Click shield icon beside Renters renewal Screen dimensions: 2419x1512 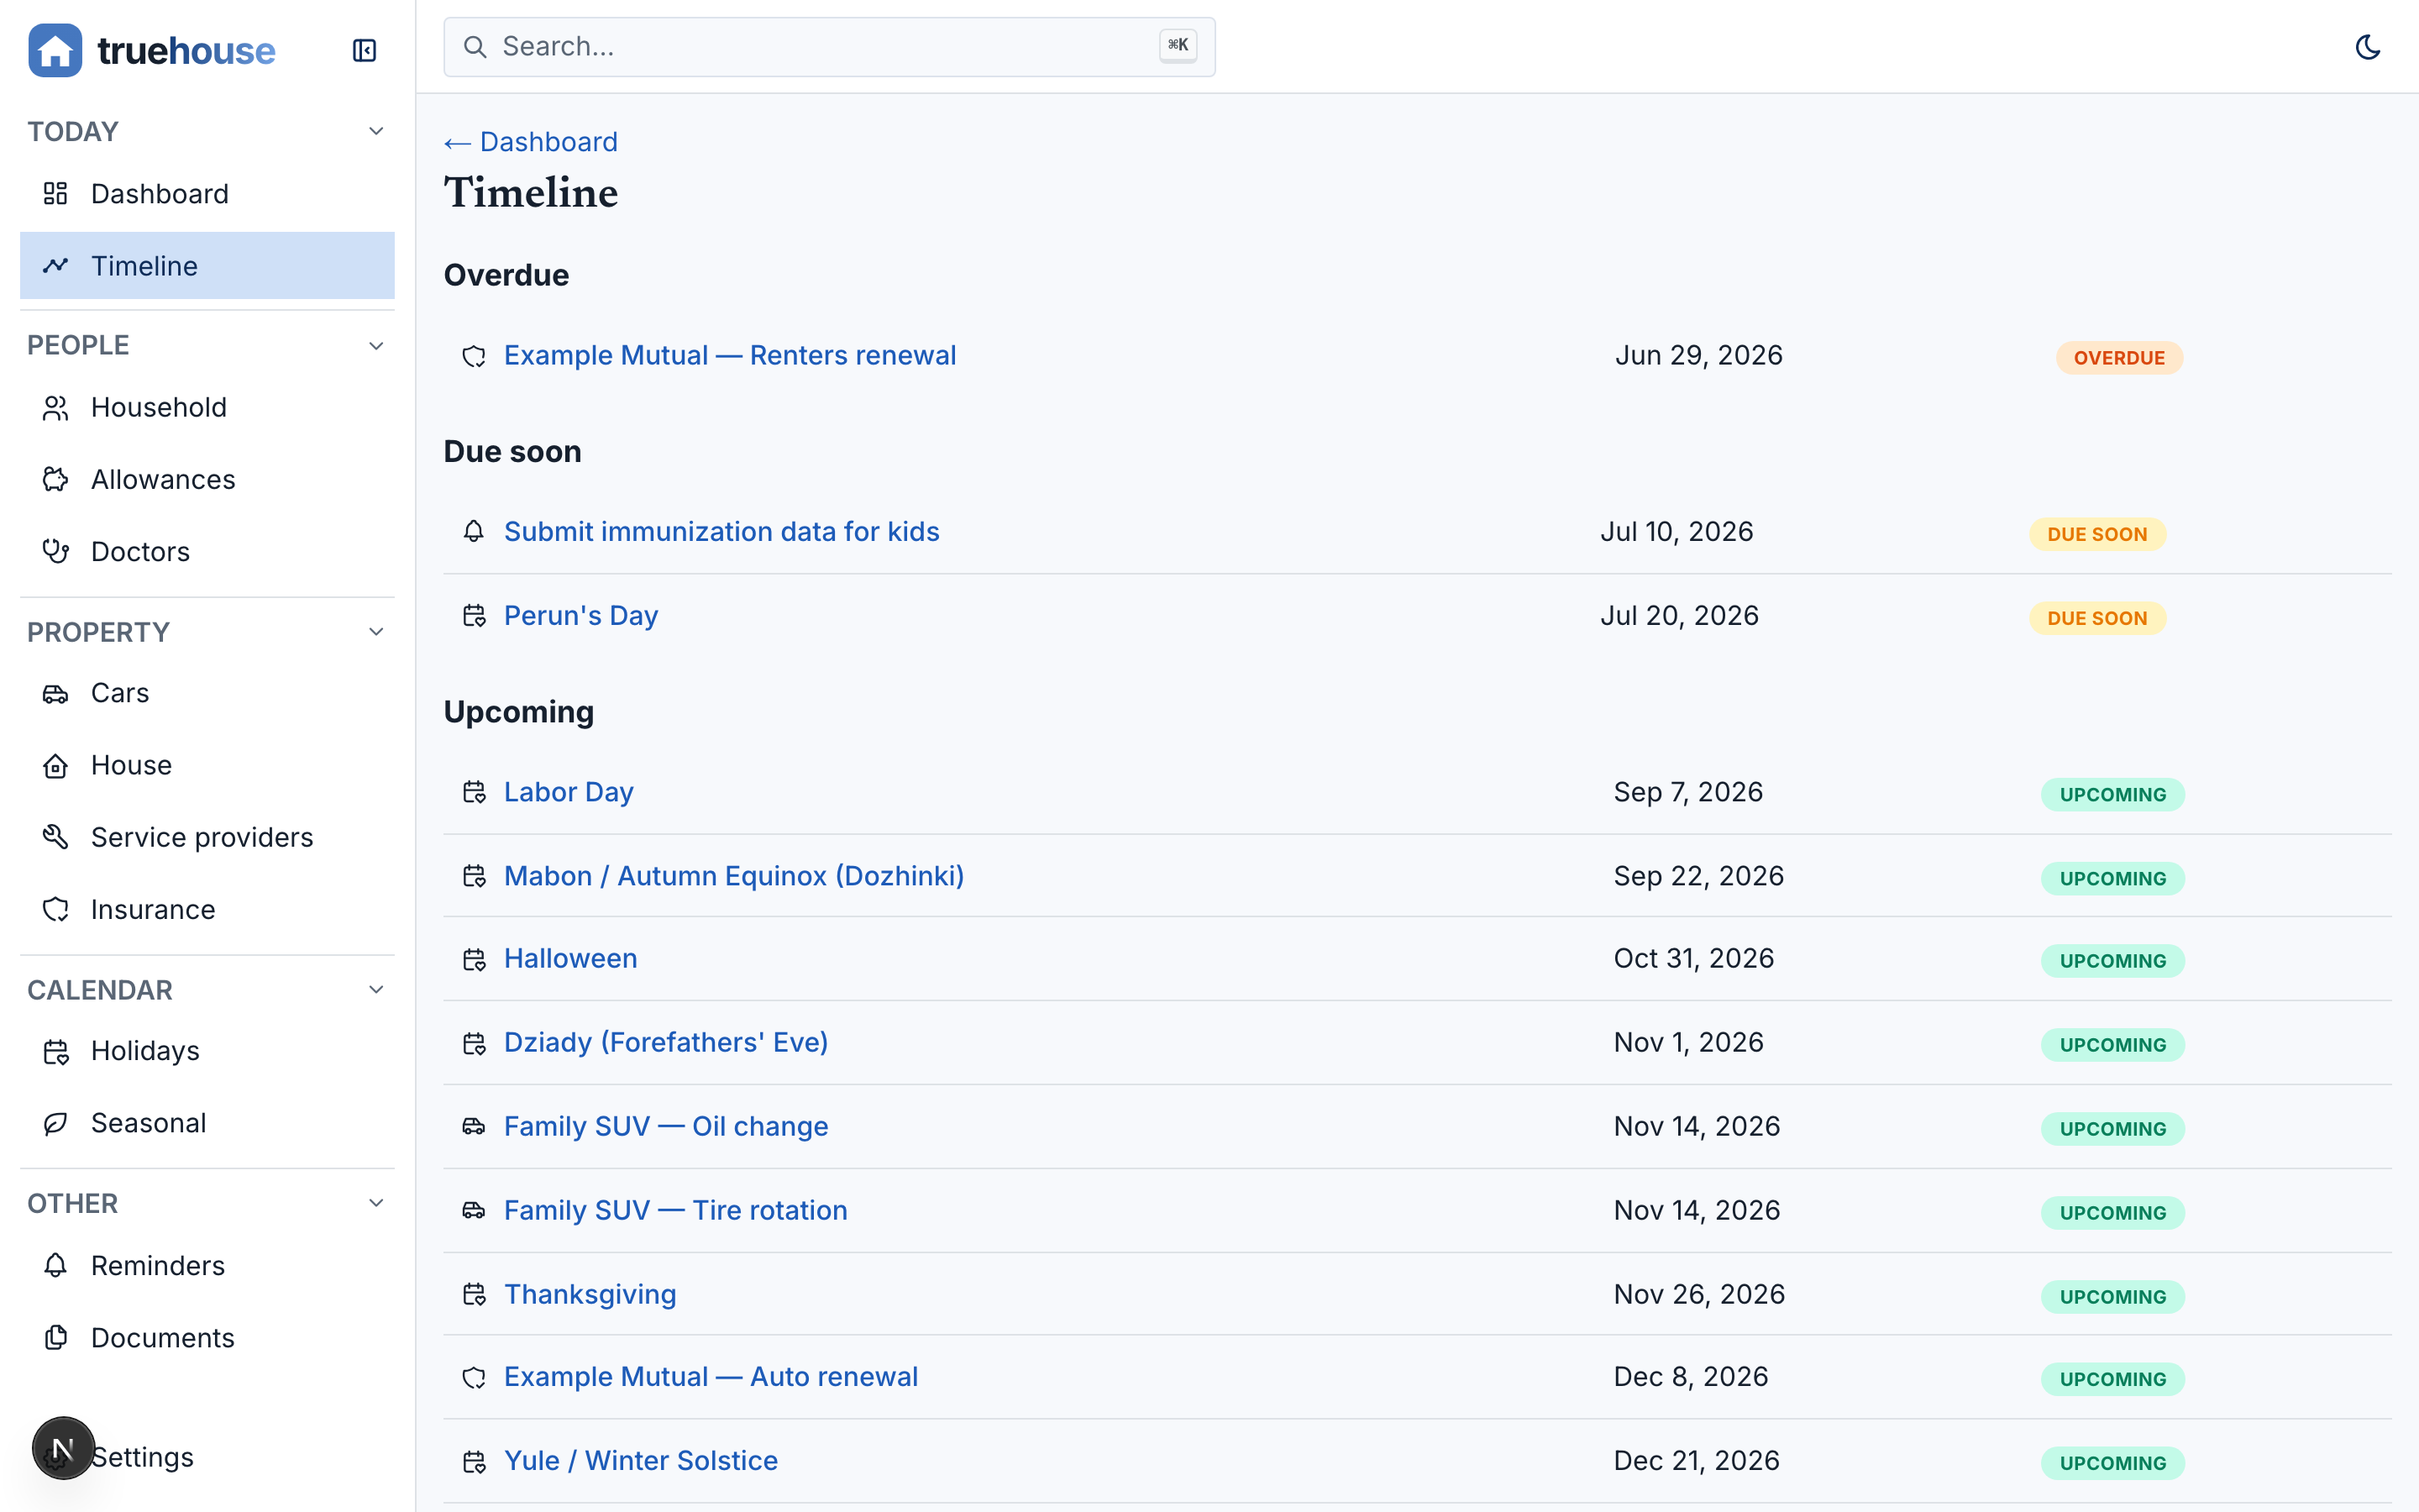474,356
